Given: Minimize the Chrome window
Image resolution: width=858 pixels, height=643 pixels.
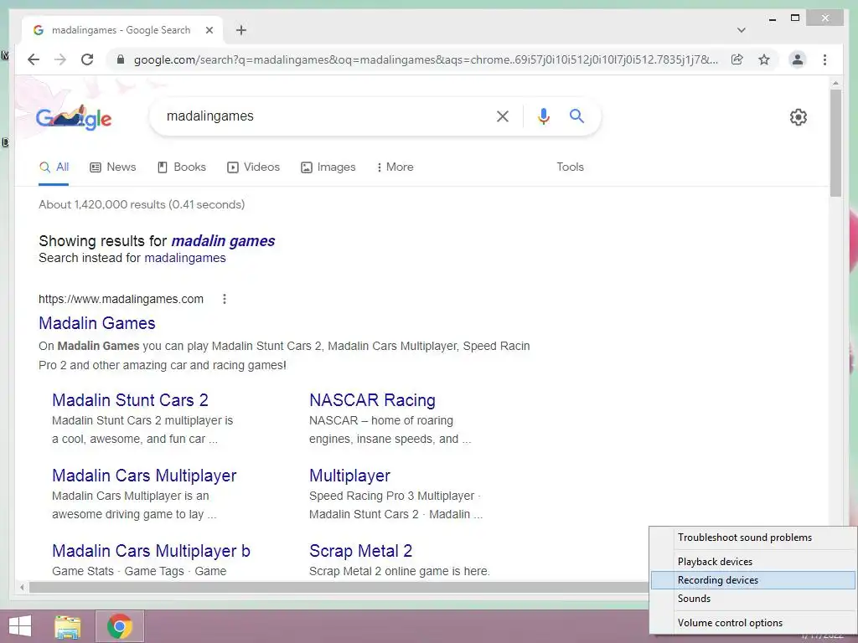Looking at the screenshot, I should pos(772,18).
